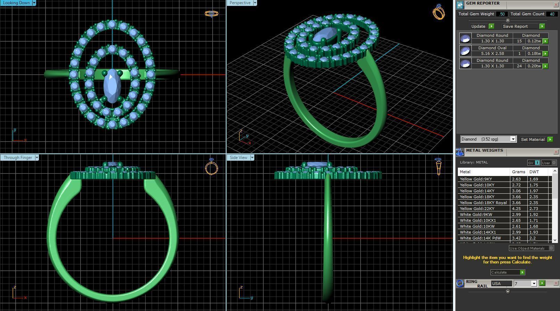This screenshot has width=560, height=311.
Task: Open the Looking Down viewport dropdown arrow
Action: click(34, 3)
